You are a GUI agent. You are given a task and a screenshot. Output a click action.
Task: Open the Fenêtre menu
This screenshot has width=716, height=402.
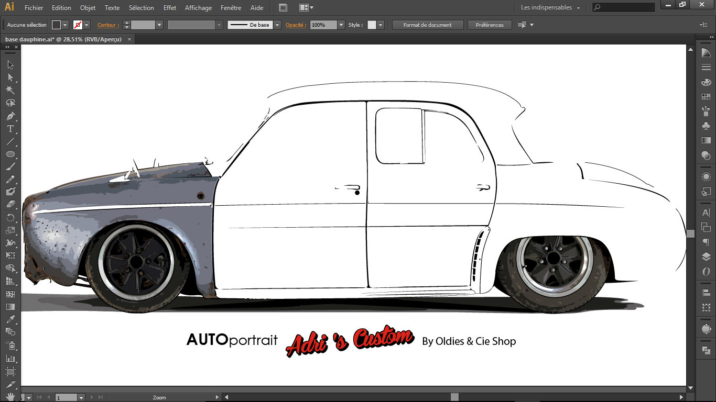pos(231,8)
